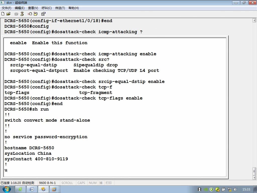Click the text 'Enable this function'
The width and height of the screenshot is (257, 193).
(x=60, y=43)
